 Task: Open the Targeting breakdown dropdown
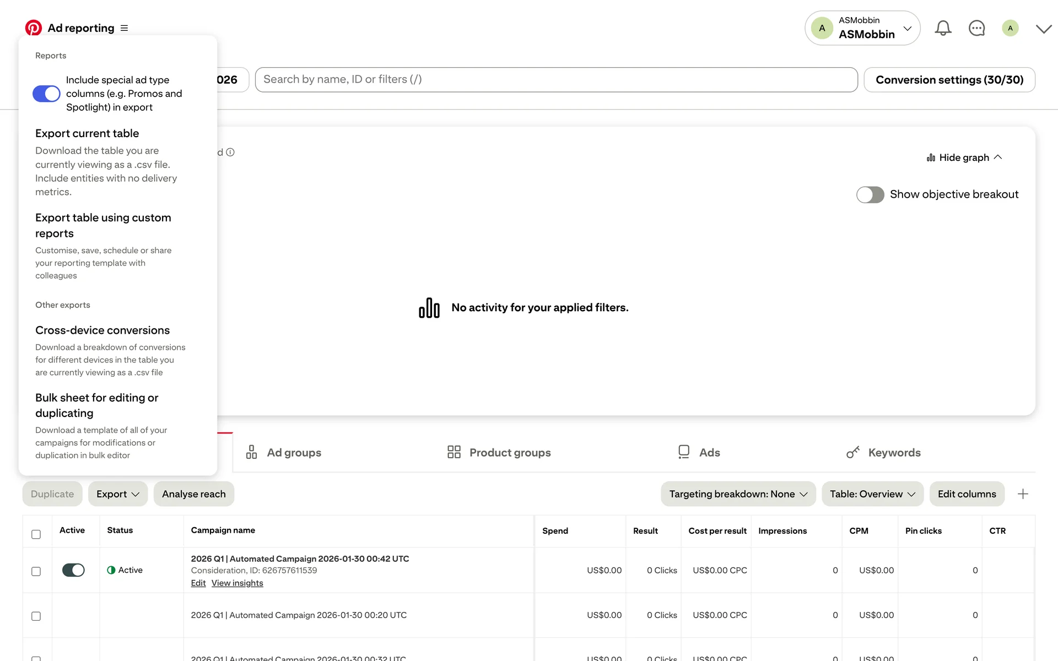click(x=738, y=494)
